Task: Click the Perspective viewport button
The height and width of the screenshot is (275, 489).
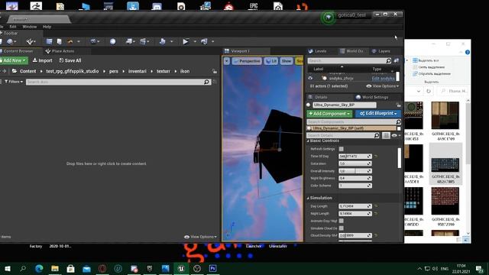Action: 247,61
